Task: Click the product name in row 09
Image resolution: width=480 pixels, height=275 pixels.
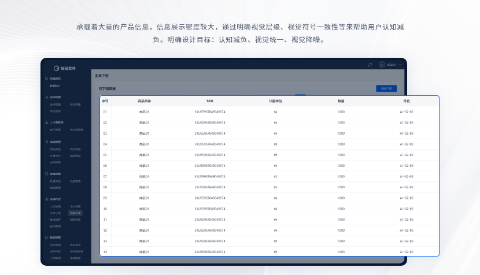Action: 144,198
